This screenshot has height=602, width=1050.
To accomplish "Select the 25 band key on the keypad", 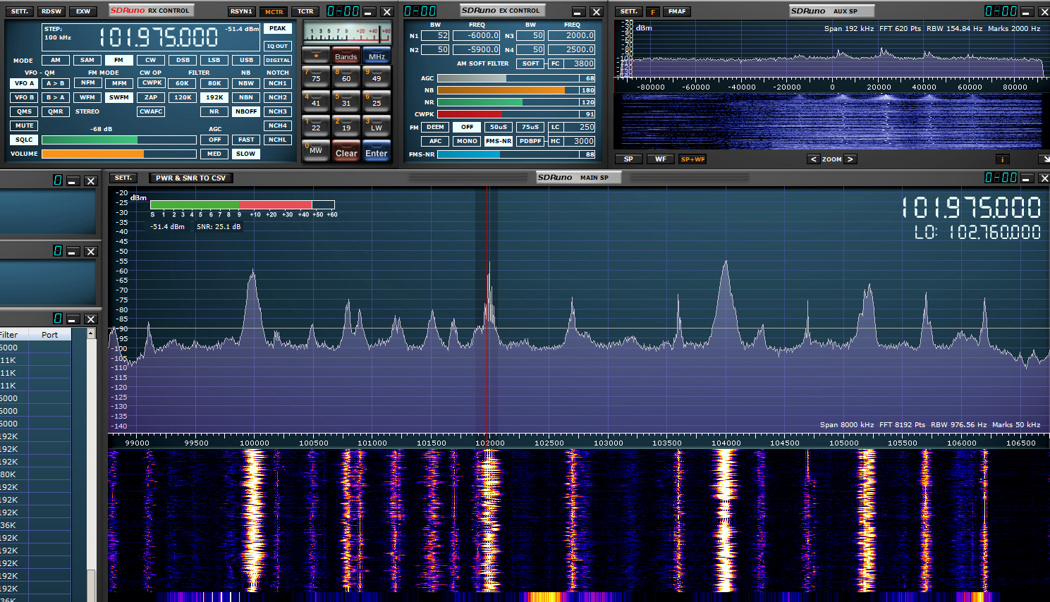I will (x=377, y=101).
